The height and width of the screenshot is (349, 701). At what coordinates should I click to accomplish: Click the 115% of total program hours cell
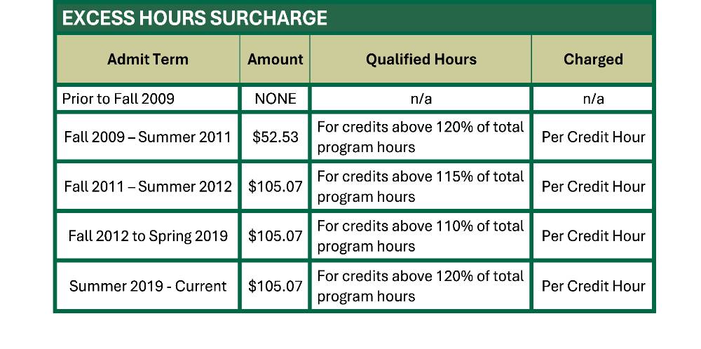421,186
